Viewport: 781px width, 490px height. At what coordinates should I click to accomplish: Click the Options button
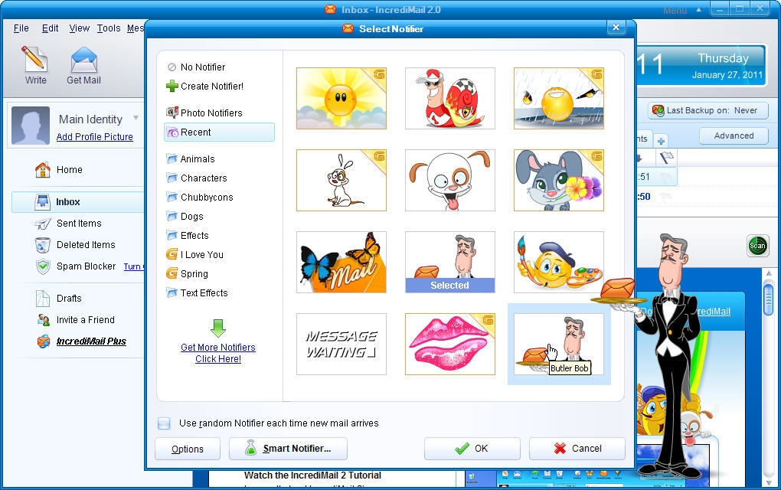188,449
